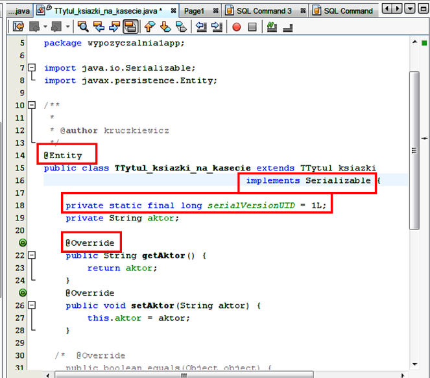
Task: Collapse the import block fold at line 7
Action: pyautogui.click(x=32, y=67)
